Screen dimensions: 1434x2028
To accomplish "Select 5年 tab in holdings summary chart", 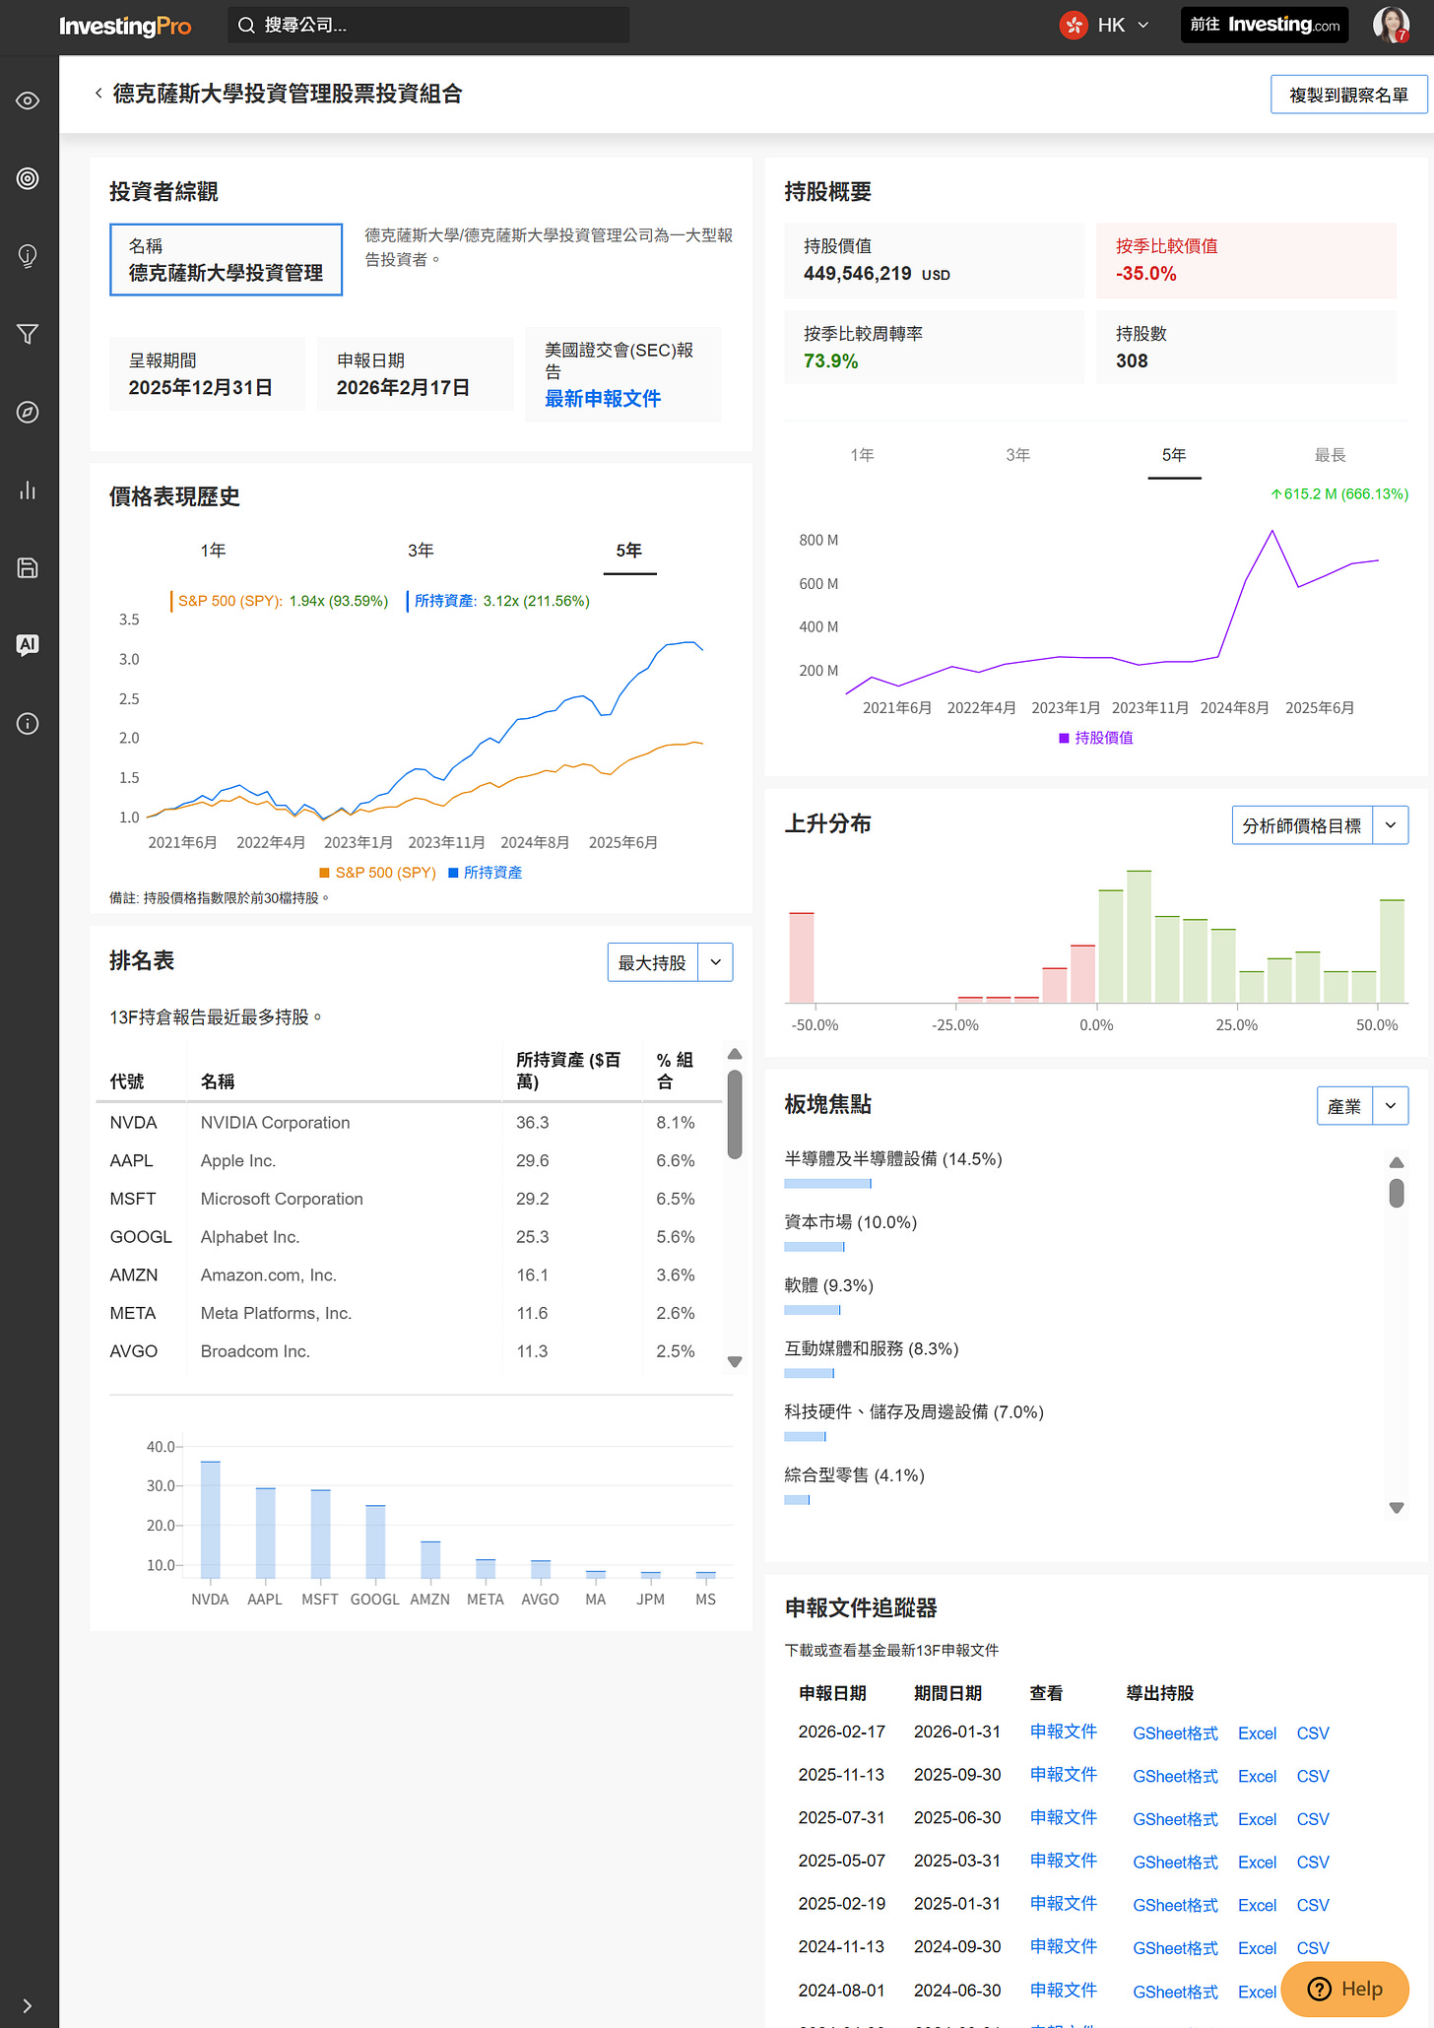I will 1174,455.
